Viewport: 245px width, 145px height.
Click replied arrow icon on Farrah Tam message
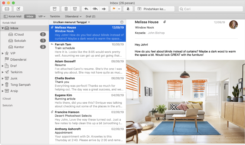pyautogui.click(x=52, y=44)
